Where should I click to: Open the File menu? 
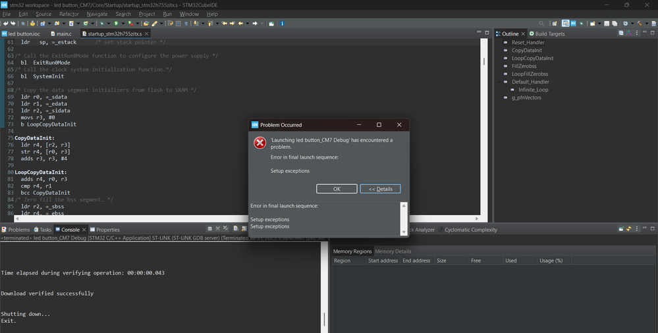(x=7, y=14)
